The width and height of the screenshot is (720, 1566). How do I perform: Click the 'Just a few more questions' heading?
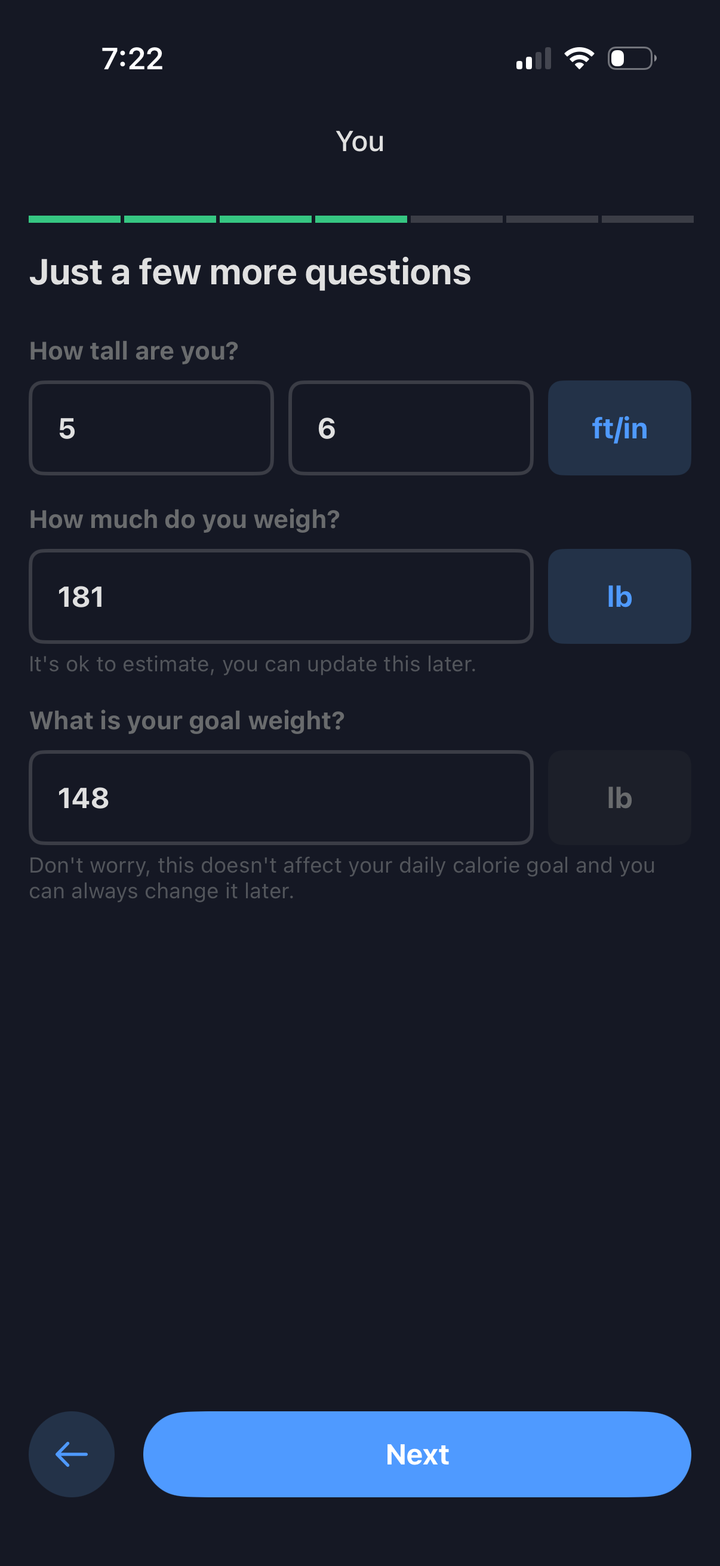tap(250, 272)
